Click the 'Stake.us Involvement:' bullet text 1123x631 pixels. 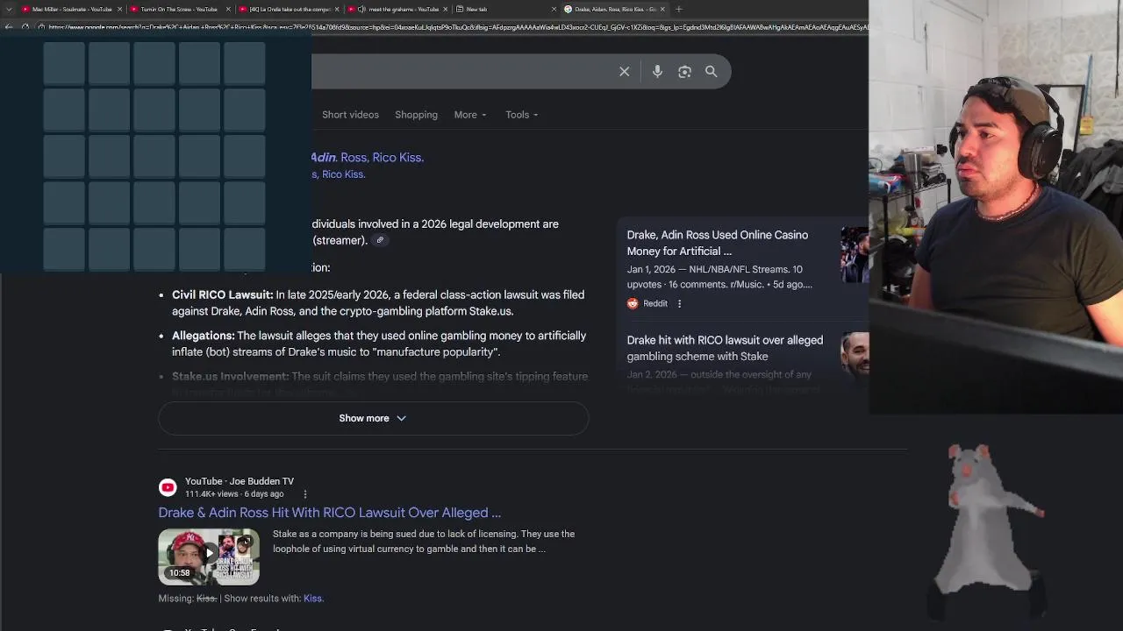(230, 376)
